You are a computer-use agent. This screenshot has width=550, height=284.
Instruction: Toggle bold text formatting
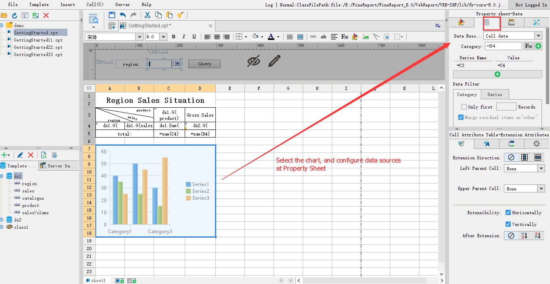173,37
